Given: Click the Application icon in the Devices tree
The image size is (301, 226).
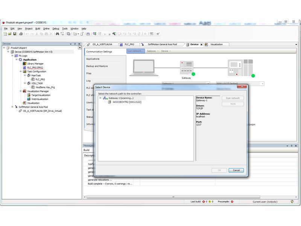Looking at the screenshot, I should click(21, 60).
